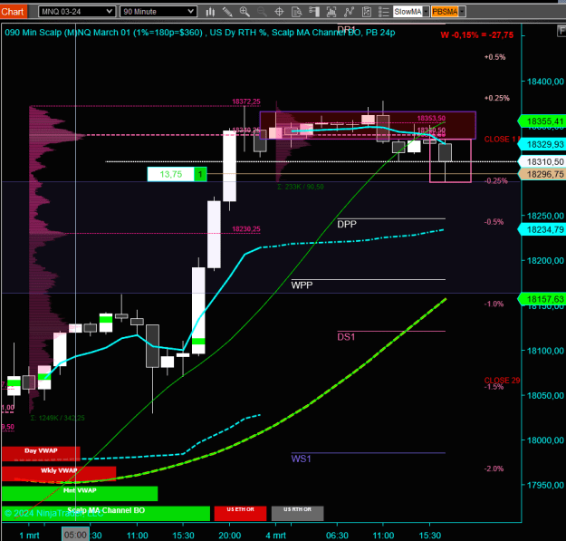This screenshot has width=566, height=541.
Task: Click the 13,75 position P&L marker
Action: (x=171, y=174)
